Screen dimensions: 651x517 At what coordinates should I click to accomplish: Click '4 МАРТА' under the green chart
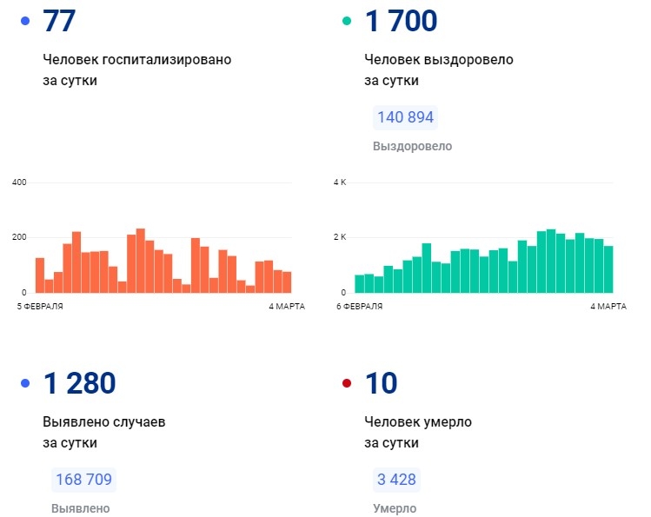pyautogui.click(x=608, y=306)
